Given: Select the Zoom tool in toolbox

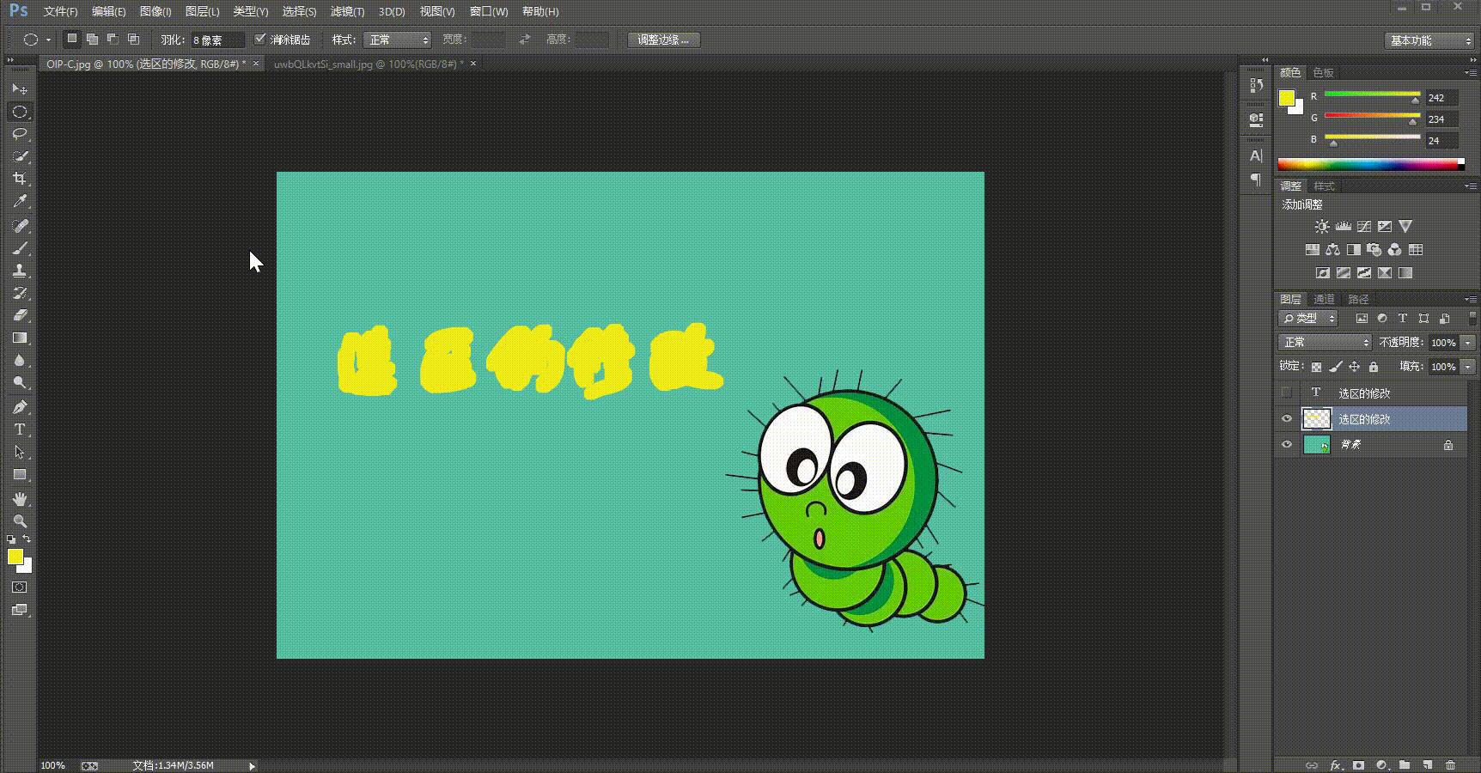Looking at the screenshot, I should point(20,521).
